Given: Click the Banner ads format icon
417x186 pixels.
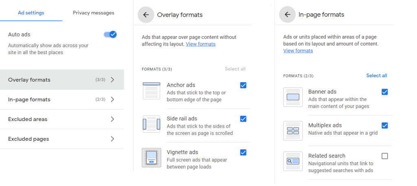Looking at the screenshot, I should pos(293,97).
